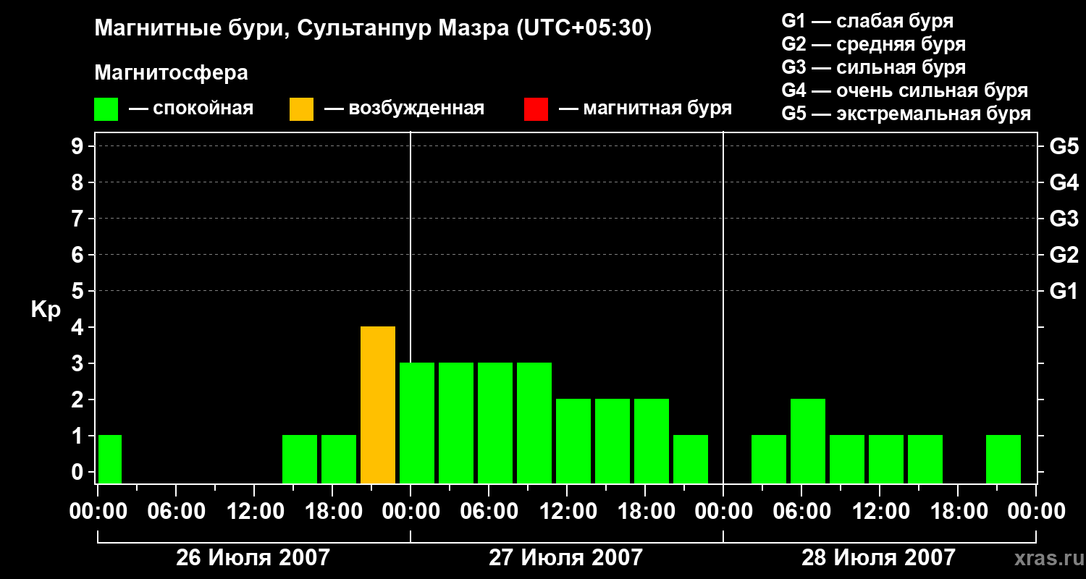The height and width of the screenshot is (579, 1086).
Task: Click the '27 Июля 2007' date label
Action: click(566, 558)
